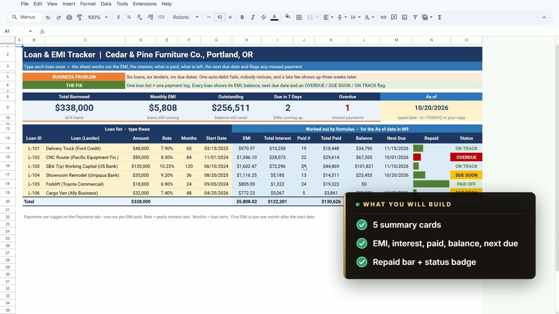The width and height of the screenshot is (559, 314).
Task: Select Forklift (Toyota Commercial) cell
Action: coord(85,184)
